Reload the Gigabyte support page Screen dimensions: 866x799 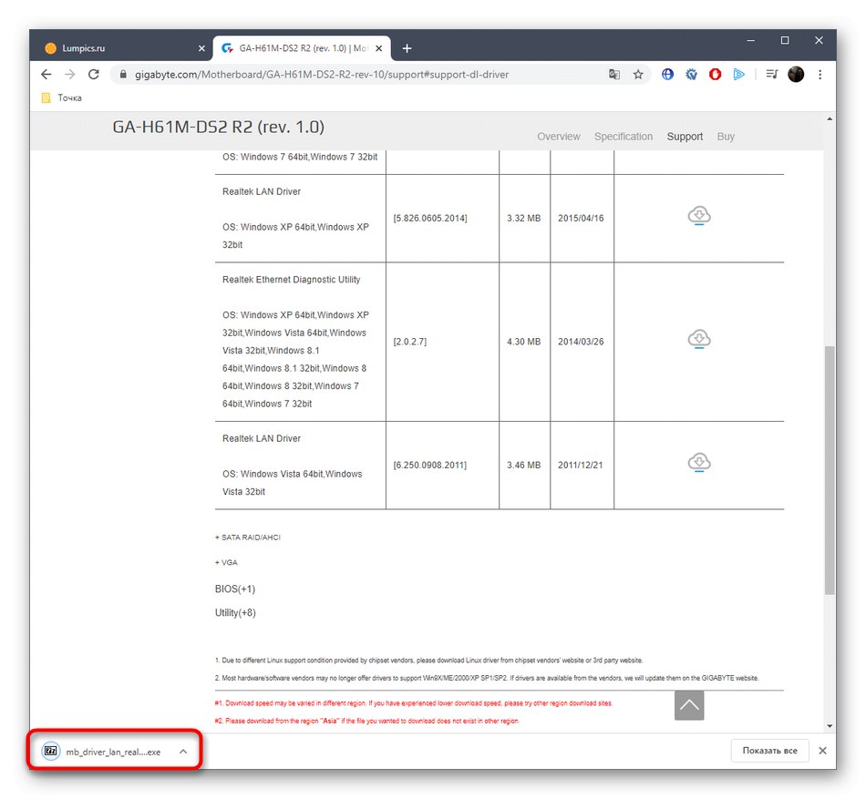pyautogui.click(x=93, y=75)
